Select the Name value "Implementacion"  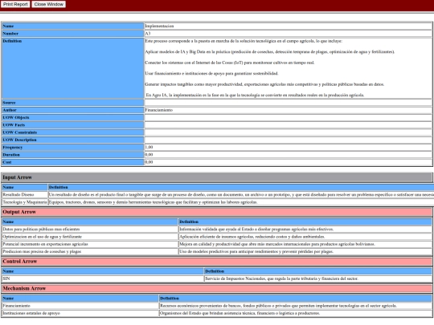click(159, 26)
